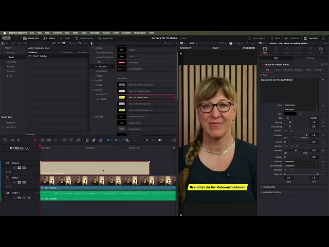Screen dimensions: 329x247
Task: Choose the Word Highlight title preset
Action: coord(145,69)
